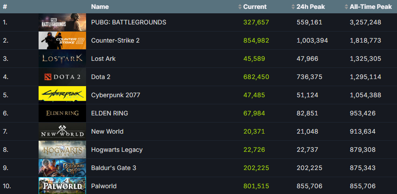Select 24h peak value 21,048
Image resolution: width=397 pixels, height=194 pixels.
point(307,132)
